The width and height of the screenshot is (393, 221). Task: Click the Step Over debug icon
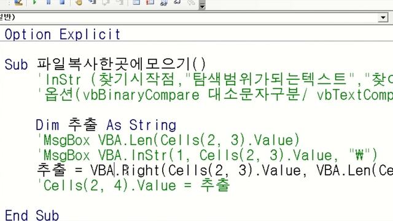click(x=106, y=2)
